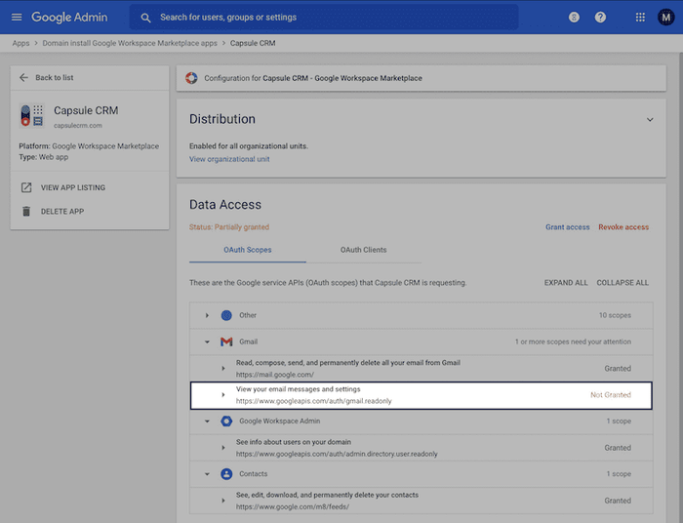Expand the m8/feeds contacts scope details
This screenshot has height=523, width=683.
(223, 501)
